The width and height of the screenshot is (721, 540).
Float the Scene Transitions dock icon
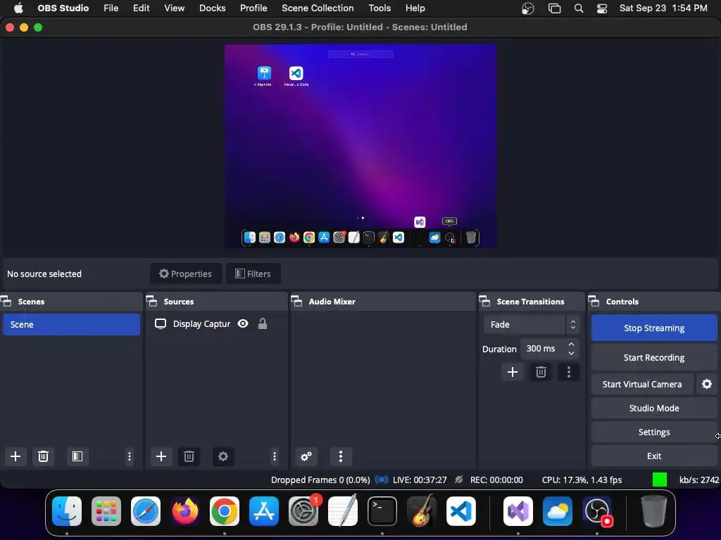click(484, 301)
